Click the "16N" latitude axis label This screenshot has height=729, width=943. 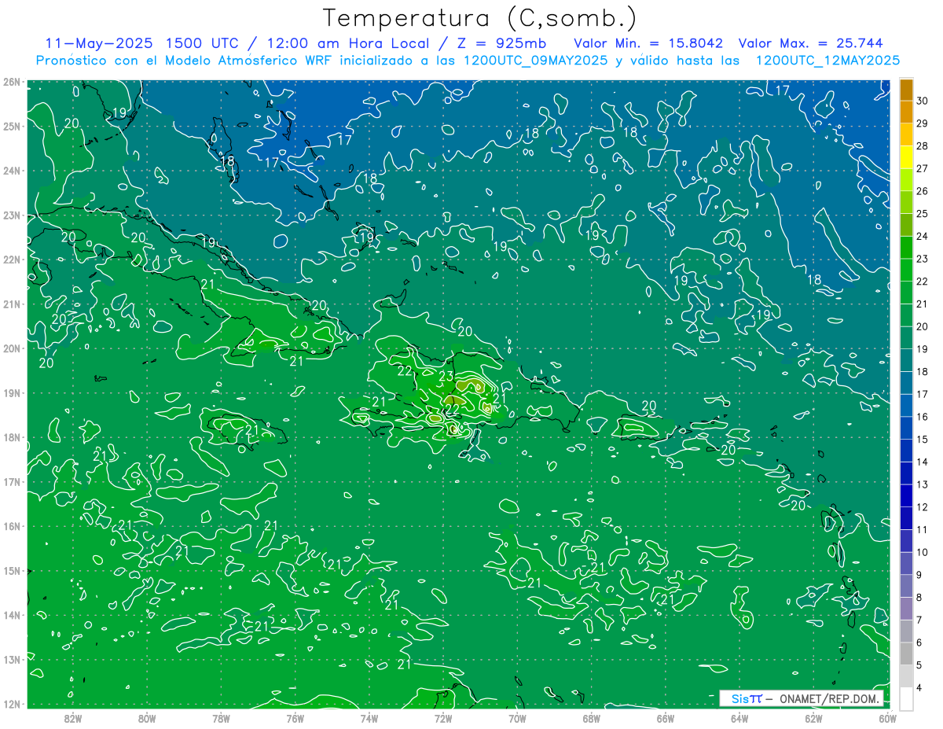click(12, 526)
